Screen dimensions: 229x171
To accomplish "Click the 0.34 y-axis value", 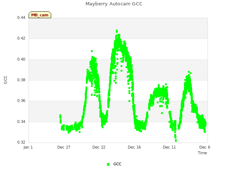I will tap(21, 121).
